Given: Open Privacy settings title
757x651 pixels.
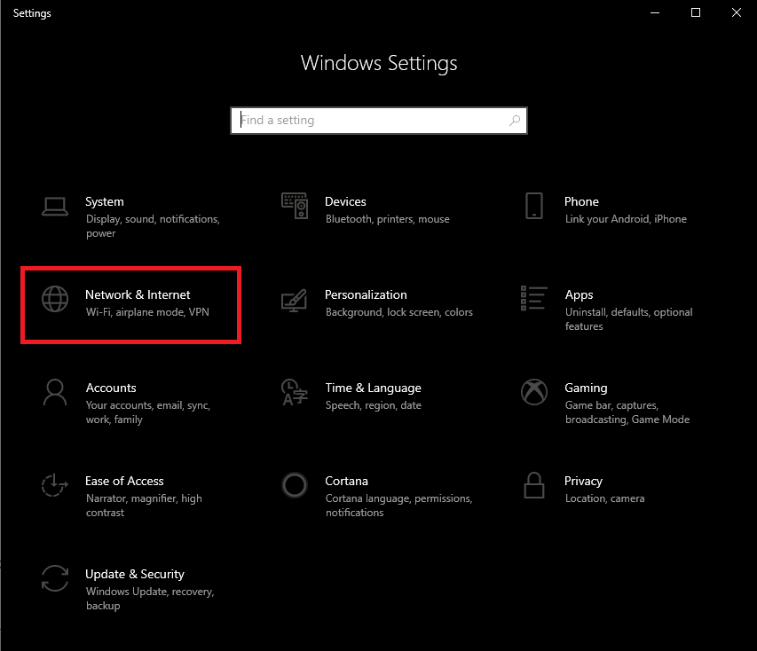Looking at the screenshot, I should (583, 481).
